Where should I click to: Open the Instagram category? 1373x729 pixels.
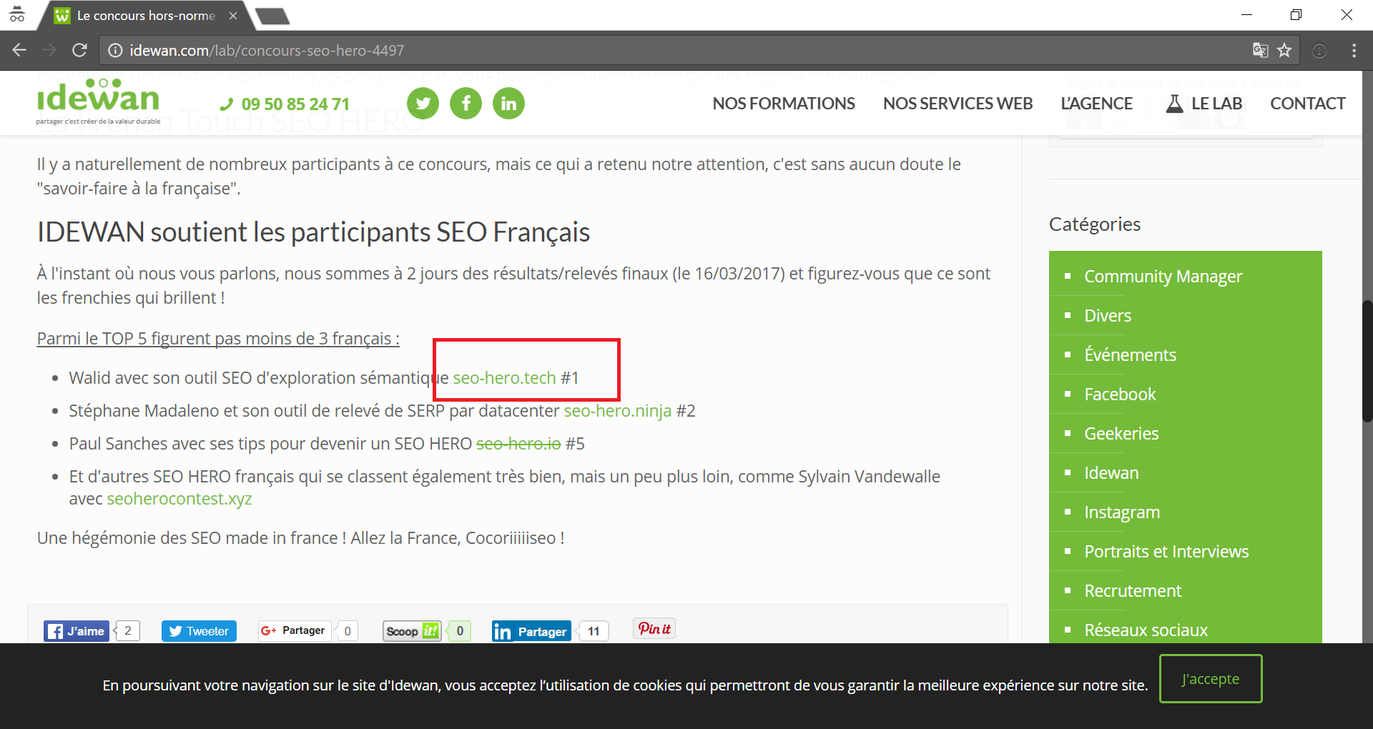1122,512
